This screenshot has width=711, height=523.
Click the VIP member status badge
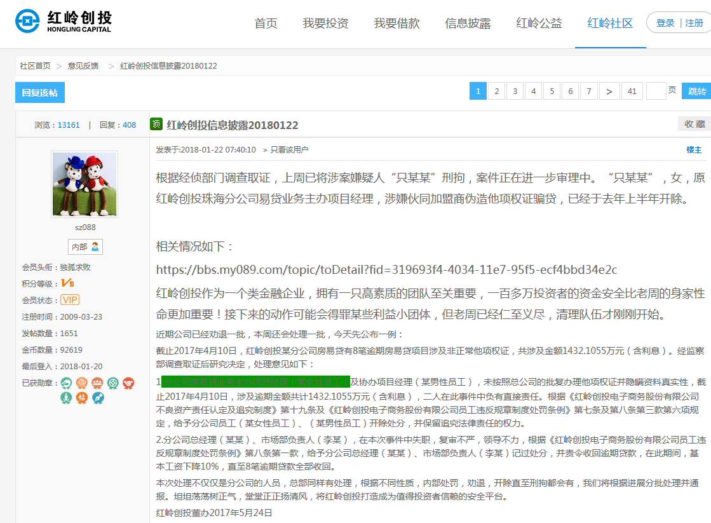pyautogui.click(x=70, y=300)
